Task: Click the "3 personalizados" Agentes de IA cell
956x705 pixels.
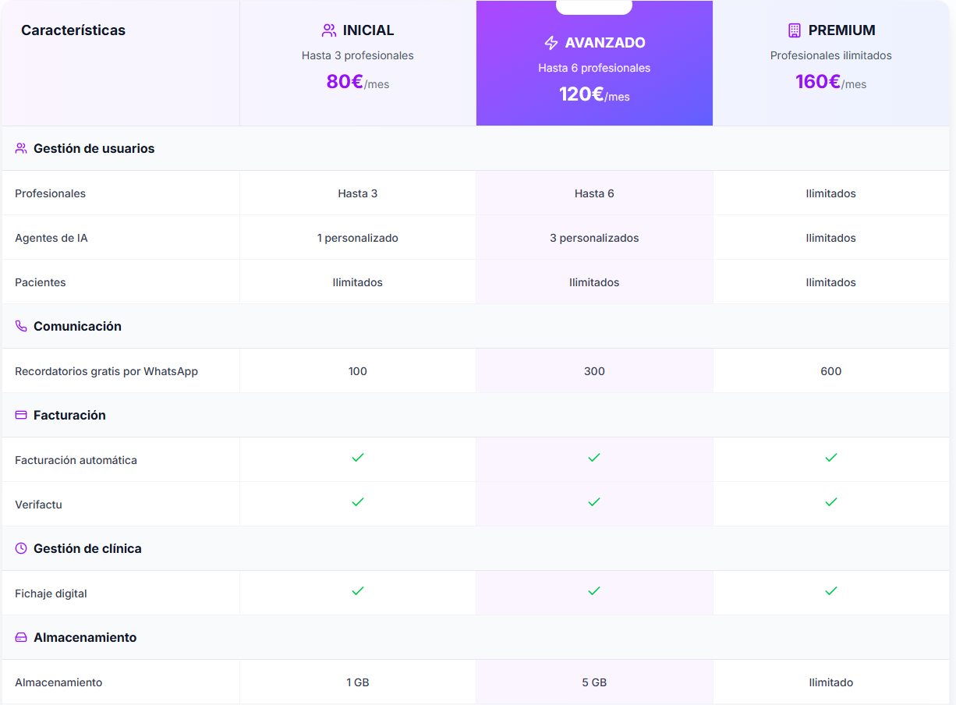Action: point(594,238)
